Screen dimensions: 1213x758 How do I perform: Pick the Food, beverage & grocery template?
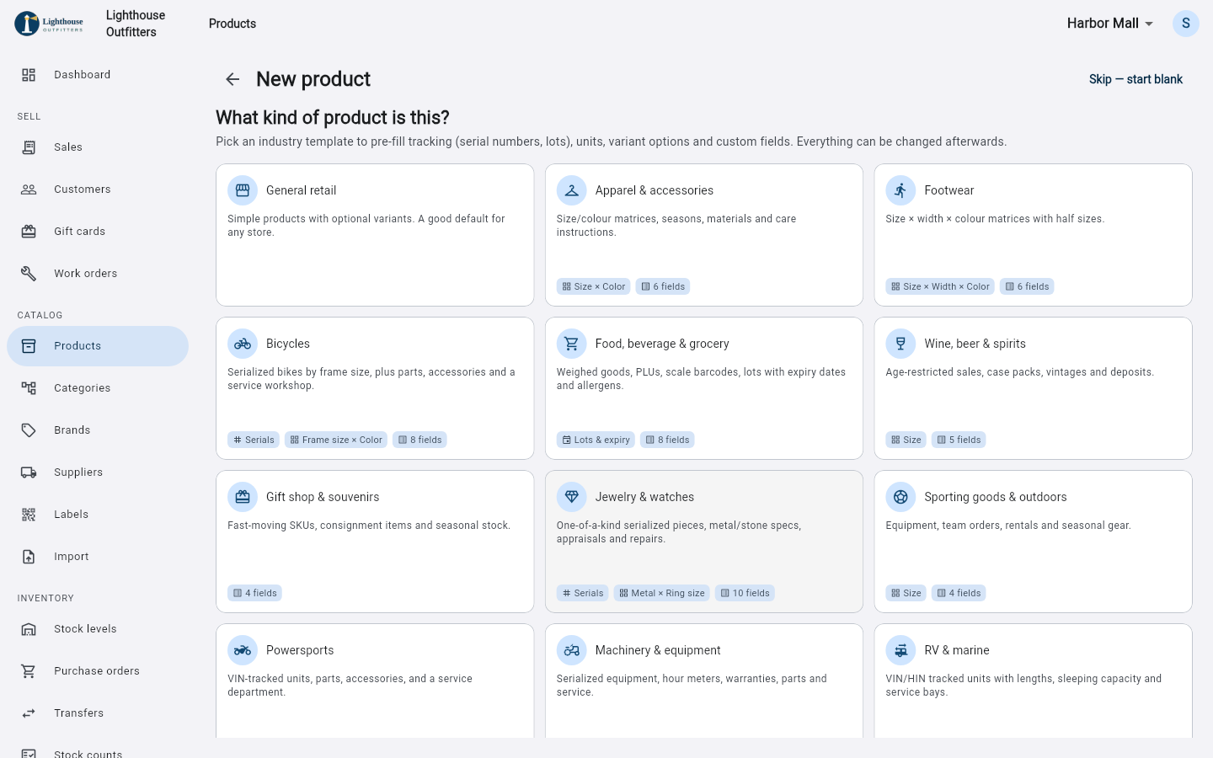(704, 388)
